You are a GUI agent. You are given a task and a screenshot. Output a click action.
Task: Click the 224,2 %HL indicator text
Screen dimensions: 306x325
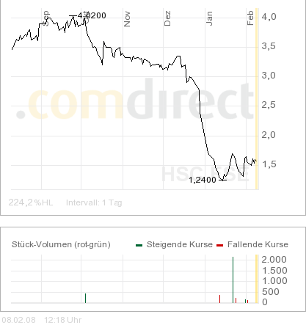click(x=31, y=202)
